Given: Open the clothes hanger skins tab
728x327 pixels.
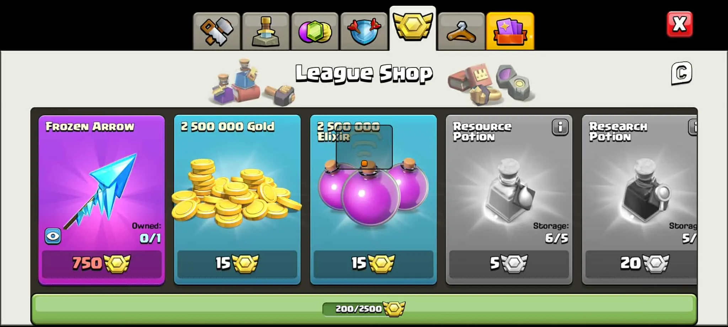Looking at the screenshot, I should click(x=461, y=31).
